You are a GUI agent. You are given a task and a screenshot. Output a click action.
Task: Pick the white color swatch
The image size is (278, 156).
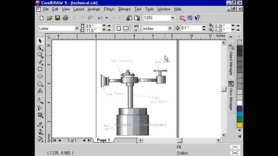point(239,103)
